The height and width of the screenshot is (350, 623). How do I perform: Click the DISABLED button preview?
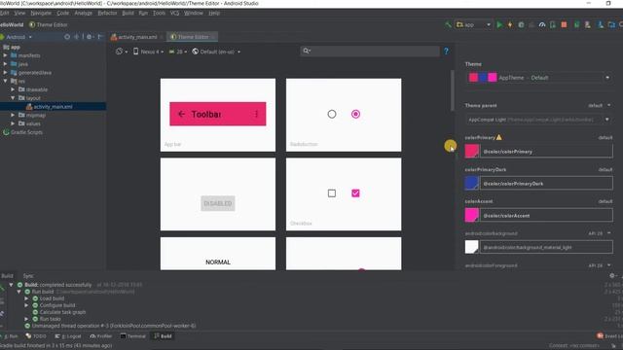pos(218,203)
